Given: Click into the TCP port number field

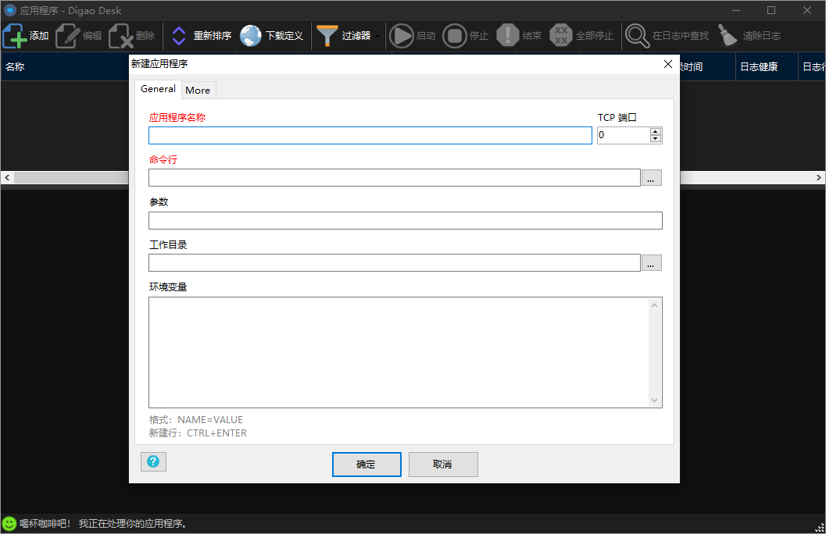Looking at the screenshot, I should pos(624,135).
